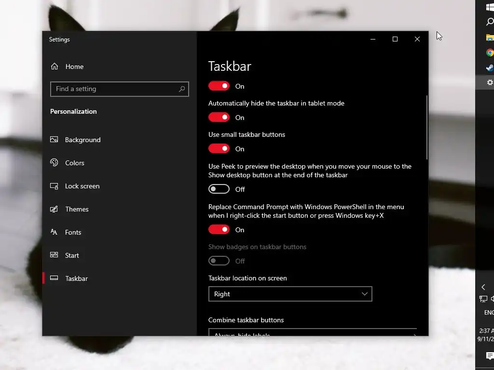Image resolution: width=494 pixels, height=370 pixels.
Task: Click the taskbar search magnifier icon
Action: point(490,22)
